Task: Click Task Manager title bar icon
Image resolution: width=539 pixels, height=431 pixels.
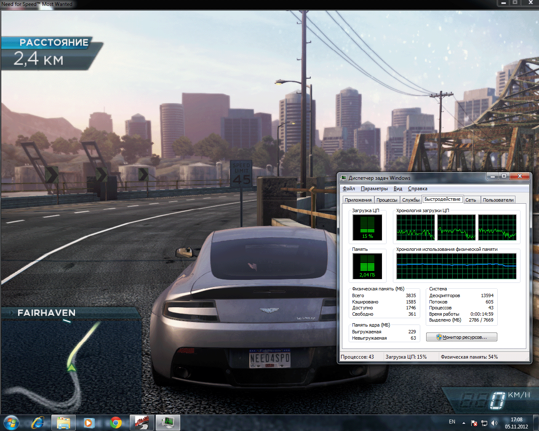Action: tap(344, 178)
